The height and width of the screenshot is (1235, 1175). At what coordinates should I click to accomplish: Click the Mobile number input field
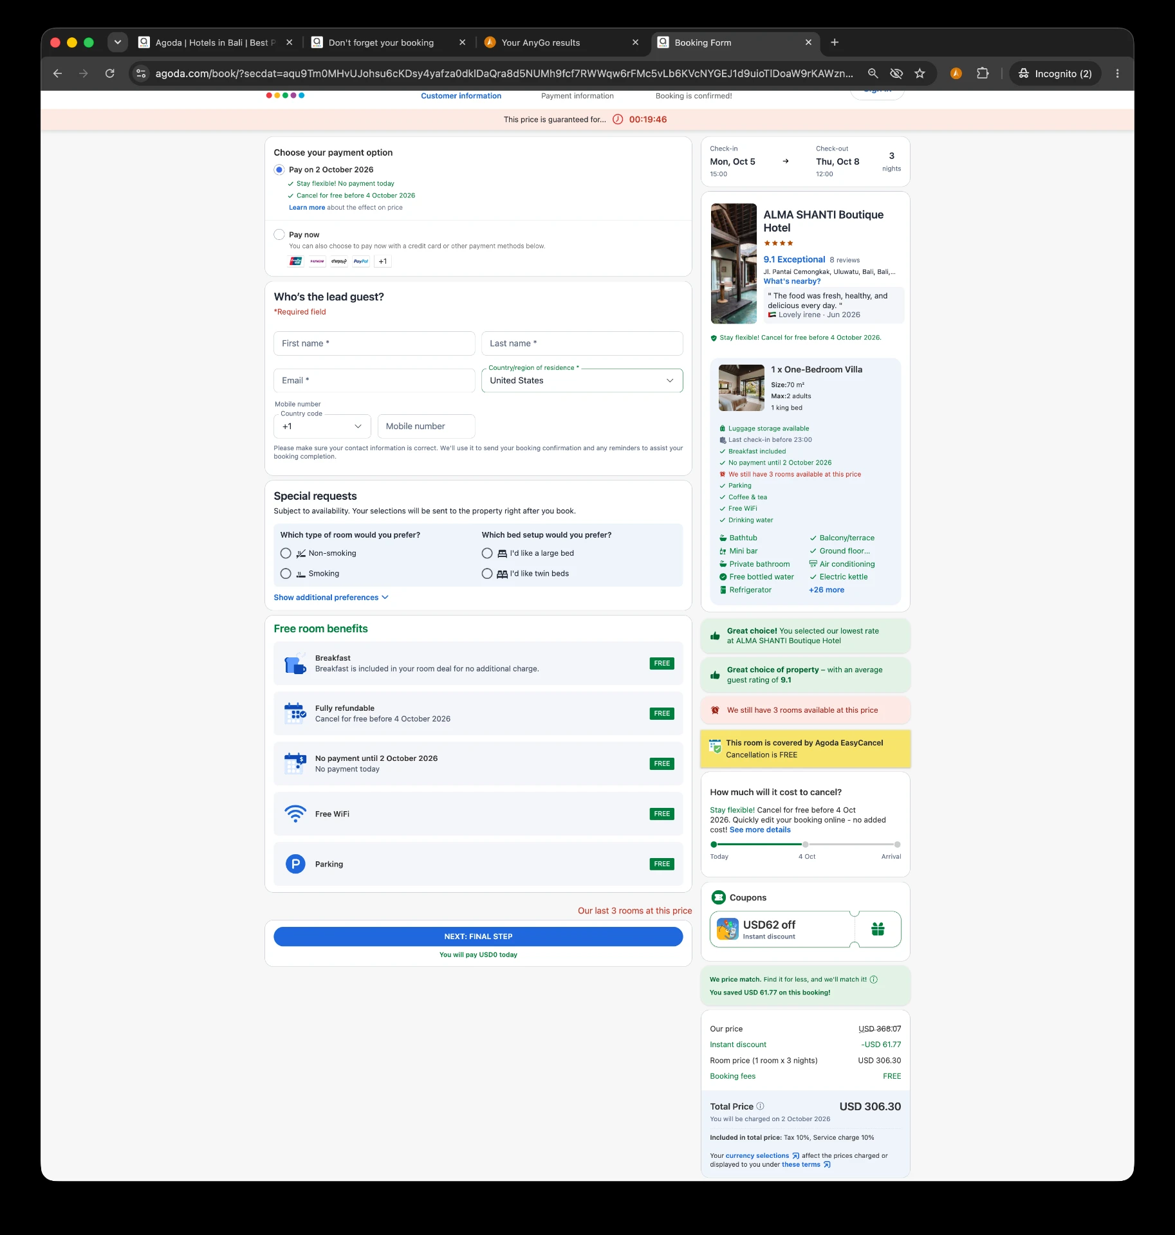tap(426, 426)
